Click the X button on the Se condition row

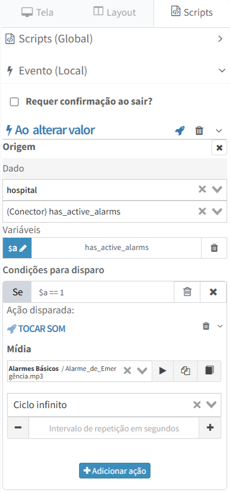tap(213, 292)
